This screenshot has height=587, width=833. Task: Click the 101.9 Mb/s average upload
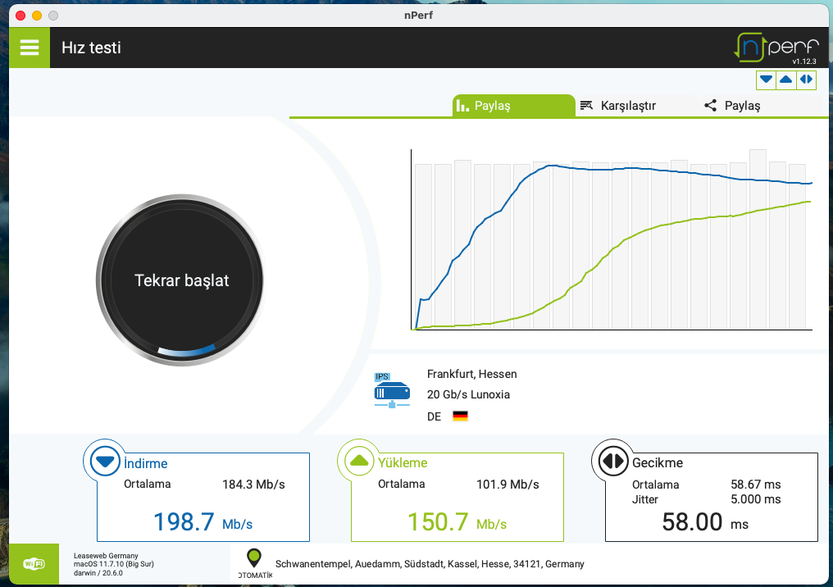[x=508, y=485]
